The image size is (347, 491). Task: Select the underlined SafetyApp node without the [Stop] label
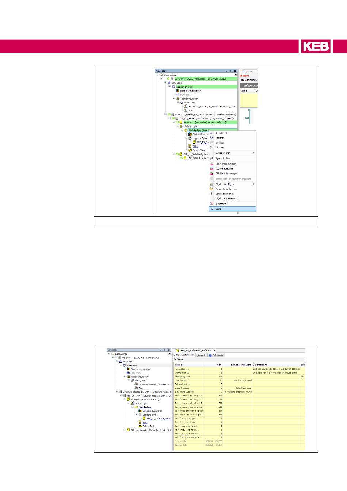pyautogui.click(x=145, y=407)
